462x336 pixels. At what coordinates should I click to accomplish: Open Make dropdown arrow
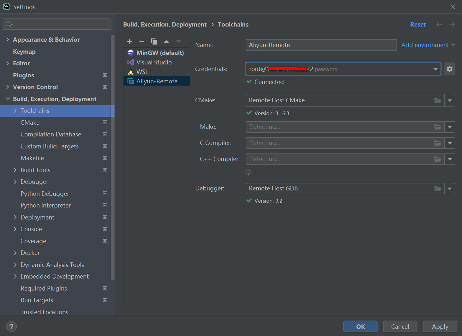click(450, 127)
